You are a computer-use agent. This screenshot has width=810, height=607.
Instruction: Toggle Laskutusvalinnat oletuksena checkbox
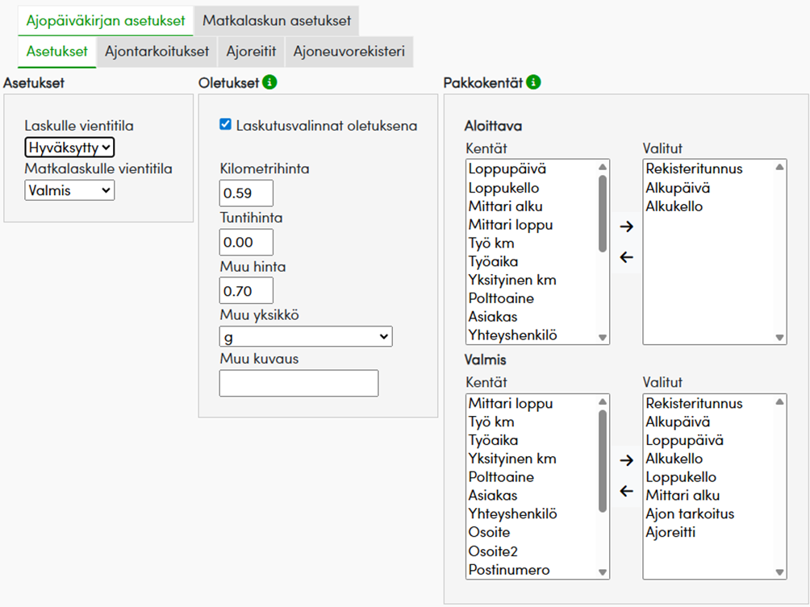tap(226, 125)
